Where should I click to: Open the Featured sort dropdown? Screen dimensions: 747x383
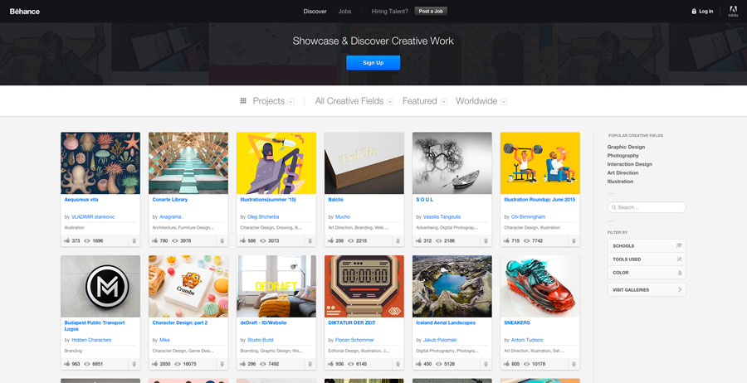click(x=424, y=101)
